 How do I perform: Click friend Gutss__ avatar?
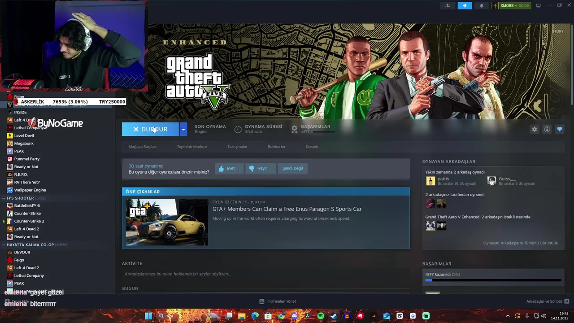point(491,181)
